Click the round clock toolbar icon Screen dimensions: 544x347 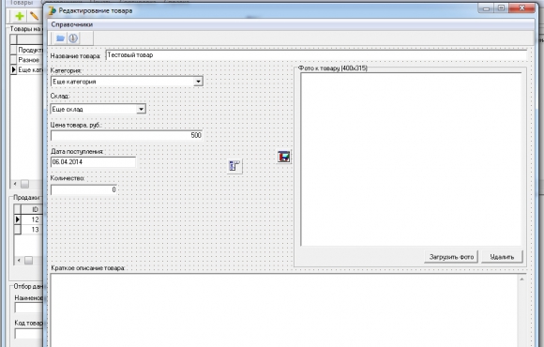pyautogui.click(x=73, y=38)
